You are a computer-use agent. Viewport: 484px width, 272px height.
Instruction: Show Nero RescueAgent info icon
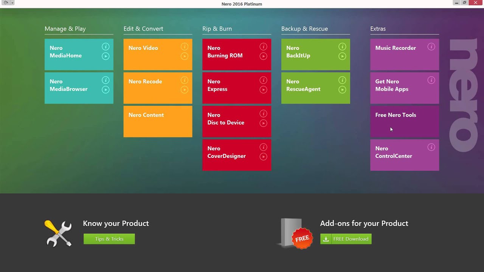342,80
